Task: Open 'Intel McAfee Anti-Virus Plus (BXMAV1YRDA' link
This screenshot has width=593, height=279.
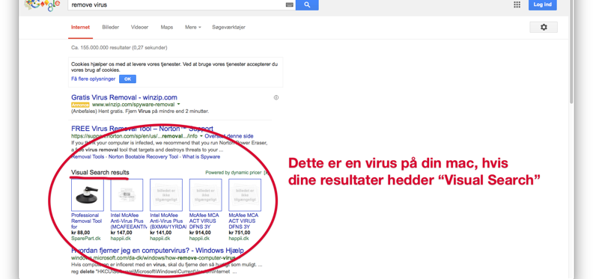Action: point(168,221)
